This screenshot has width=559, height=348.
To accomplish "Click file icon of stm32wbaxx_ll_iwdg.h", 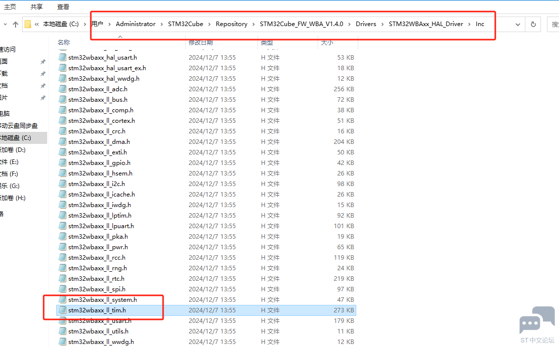I will tap(62, 205).
